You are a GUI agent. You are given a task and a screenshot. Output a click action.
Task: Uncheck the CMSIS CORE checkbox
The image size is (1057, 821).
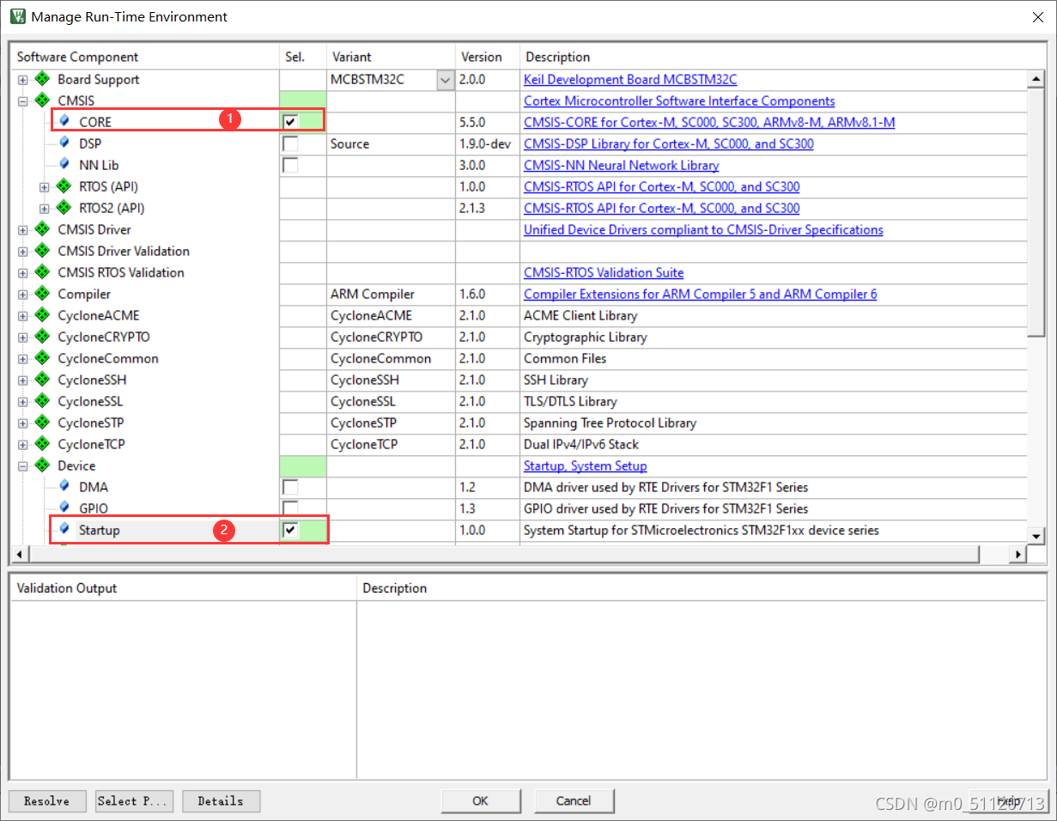click(x=290, y=122)
